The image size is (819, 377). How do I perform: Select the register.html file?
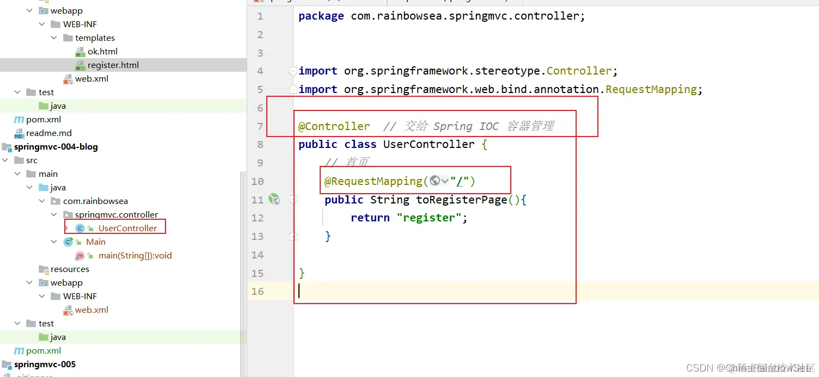click(113, 65)
